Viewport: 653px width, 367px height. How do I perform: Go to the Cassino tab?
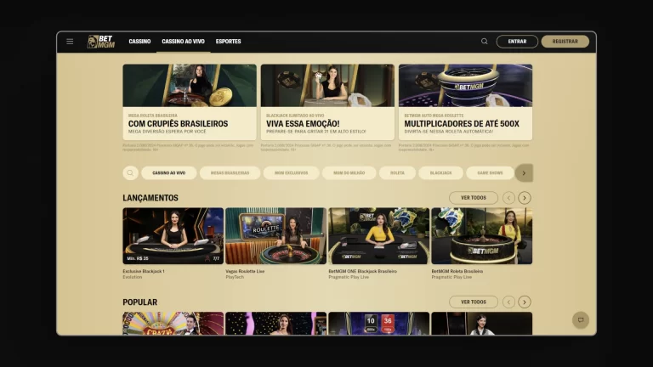click(139, 41)
